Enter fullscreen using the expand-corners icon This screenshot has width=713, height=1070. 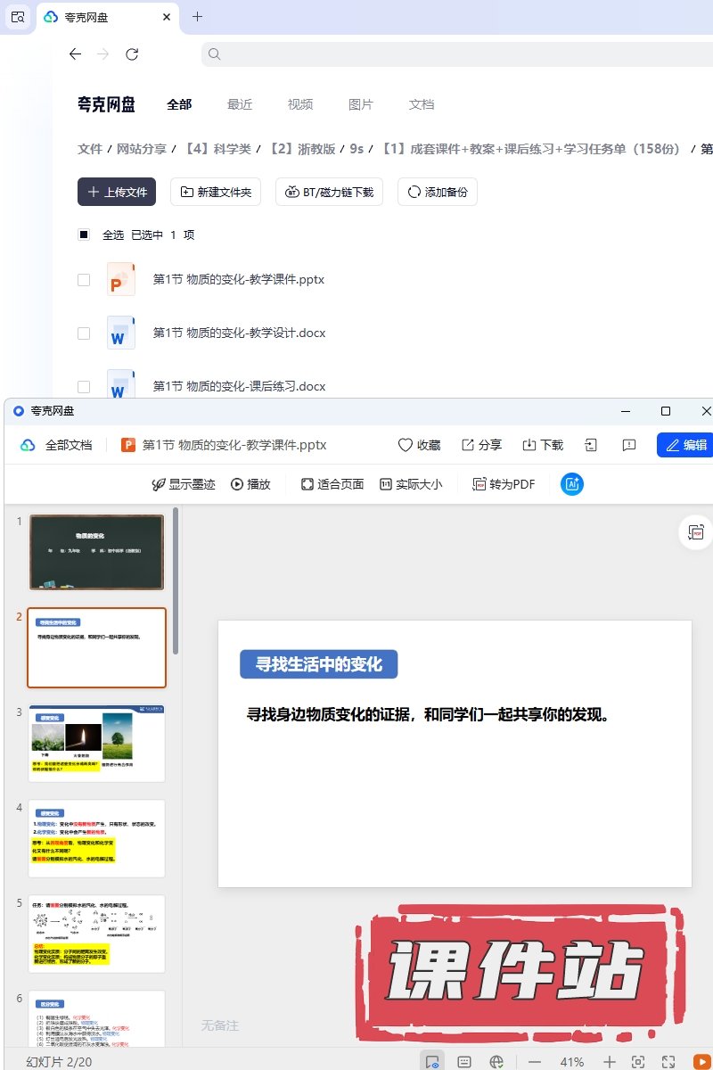click(668, 1062)
